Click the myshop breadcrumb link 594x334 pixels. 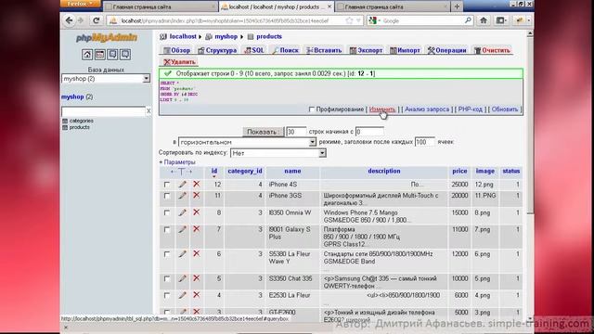click(226, 37)
